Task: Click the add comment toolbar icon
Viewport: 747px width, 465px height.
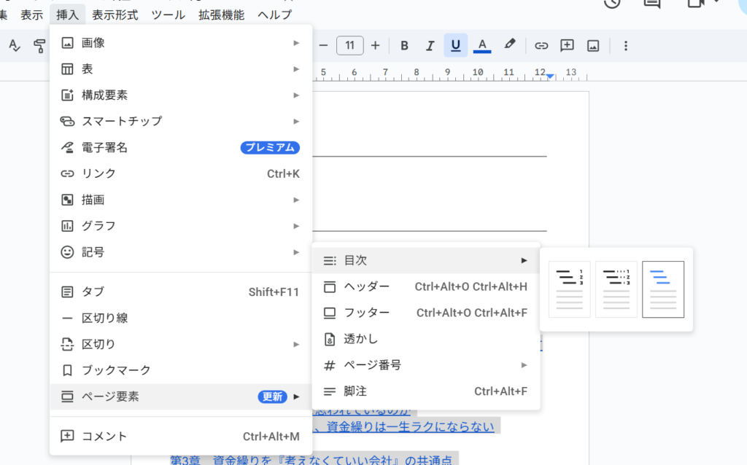Action: [567, 45]
